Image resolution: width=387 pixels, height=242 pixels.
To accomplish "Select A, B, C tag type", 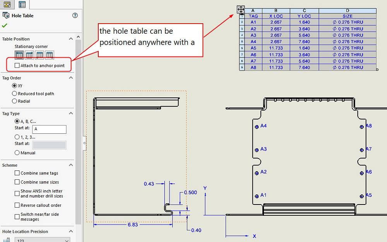I will click(x=17, y=121).
